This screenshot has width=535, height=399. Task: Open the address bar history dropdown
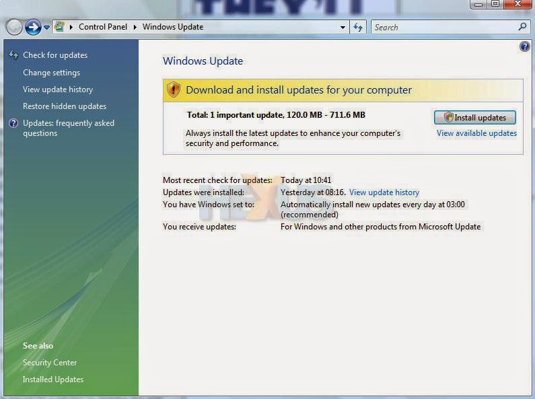pos(343,28)
